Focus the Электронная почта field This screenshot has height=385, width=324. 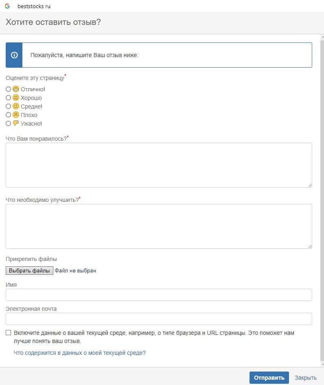[159, 319]
